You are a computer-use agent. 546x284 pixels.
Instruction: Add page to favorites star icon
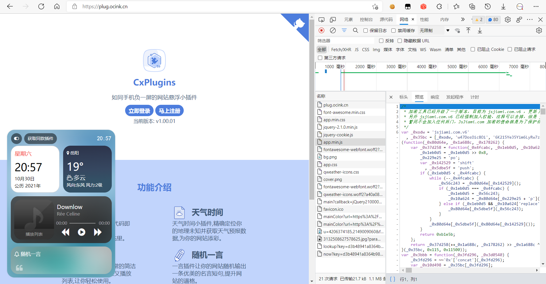pyautogui.click(x=375, y=7)
